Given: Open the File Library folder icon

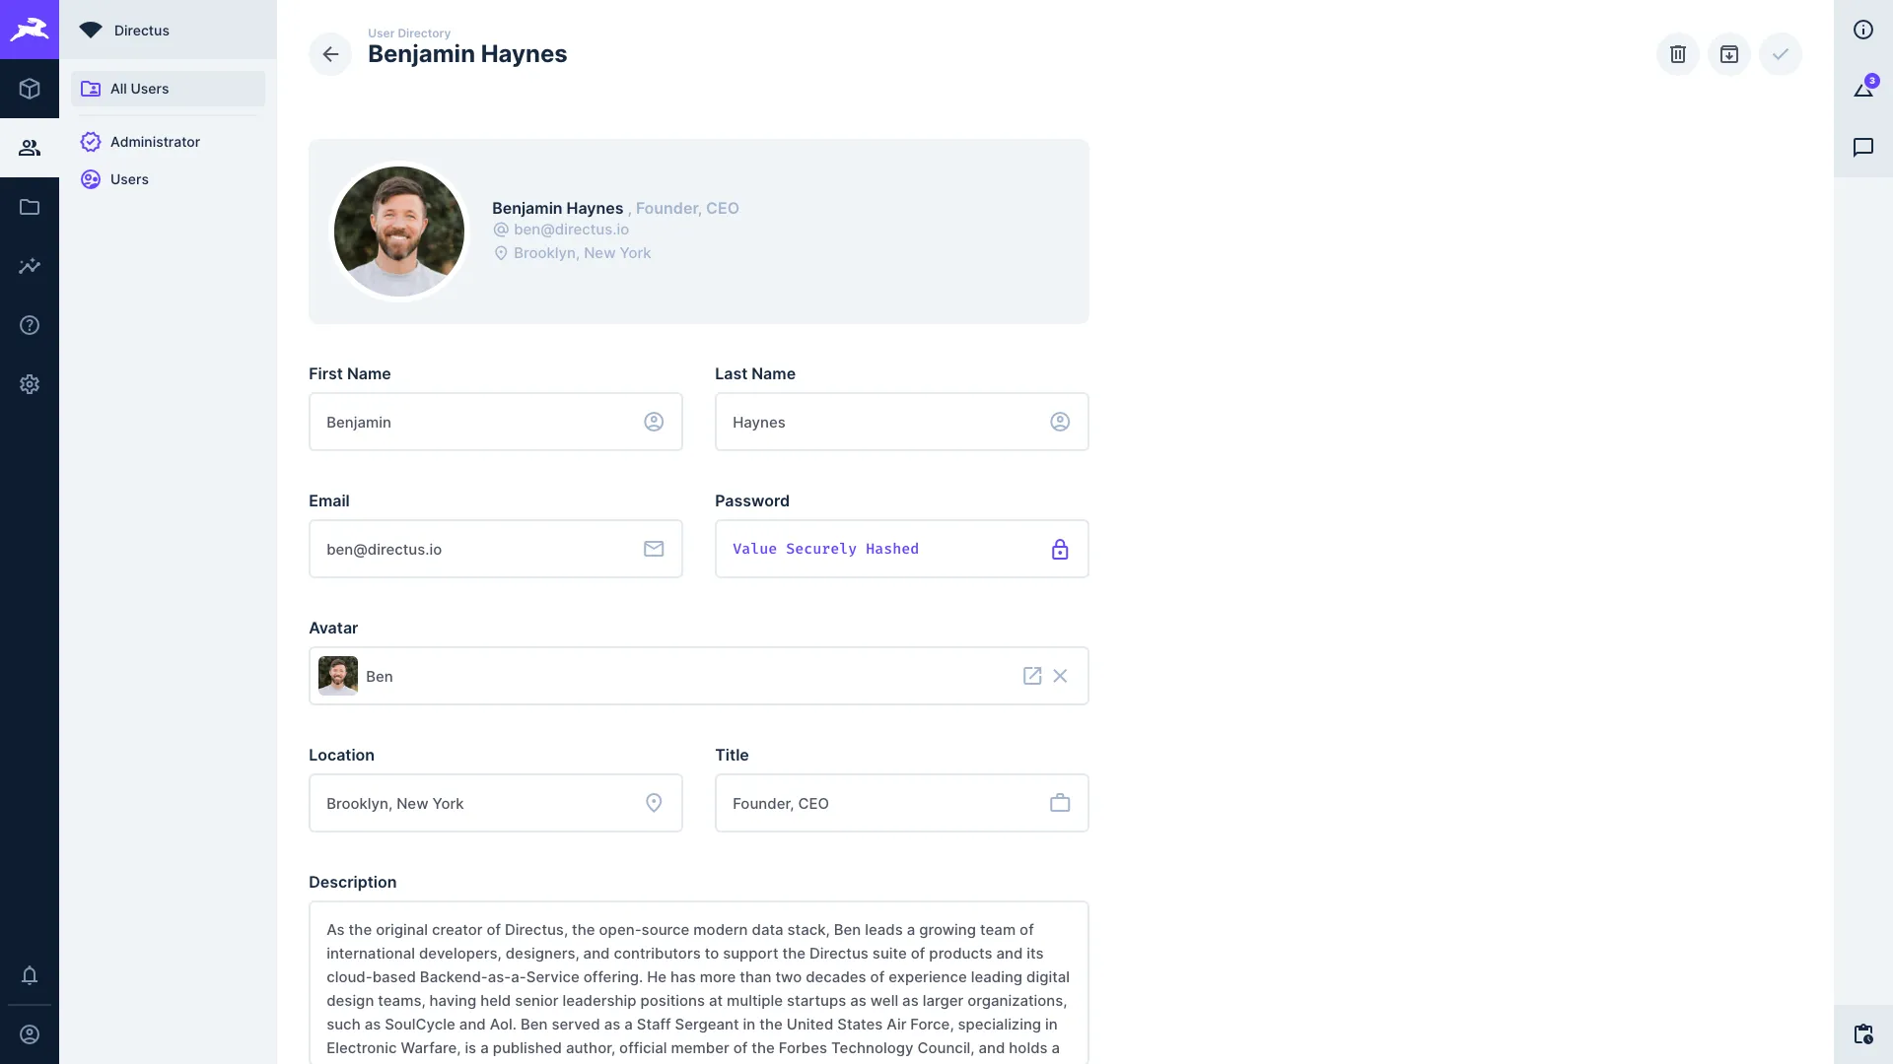Looking at the screenshot, I should [30, 207].
